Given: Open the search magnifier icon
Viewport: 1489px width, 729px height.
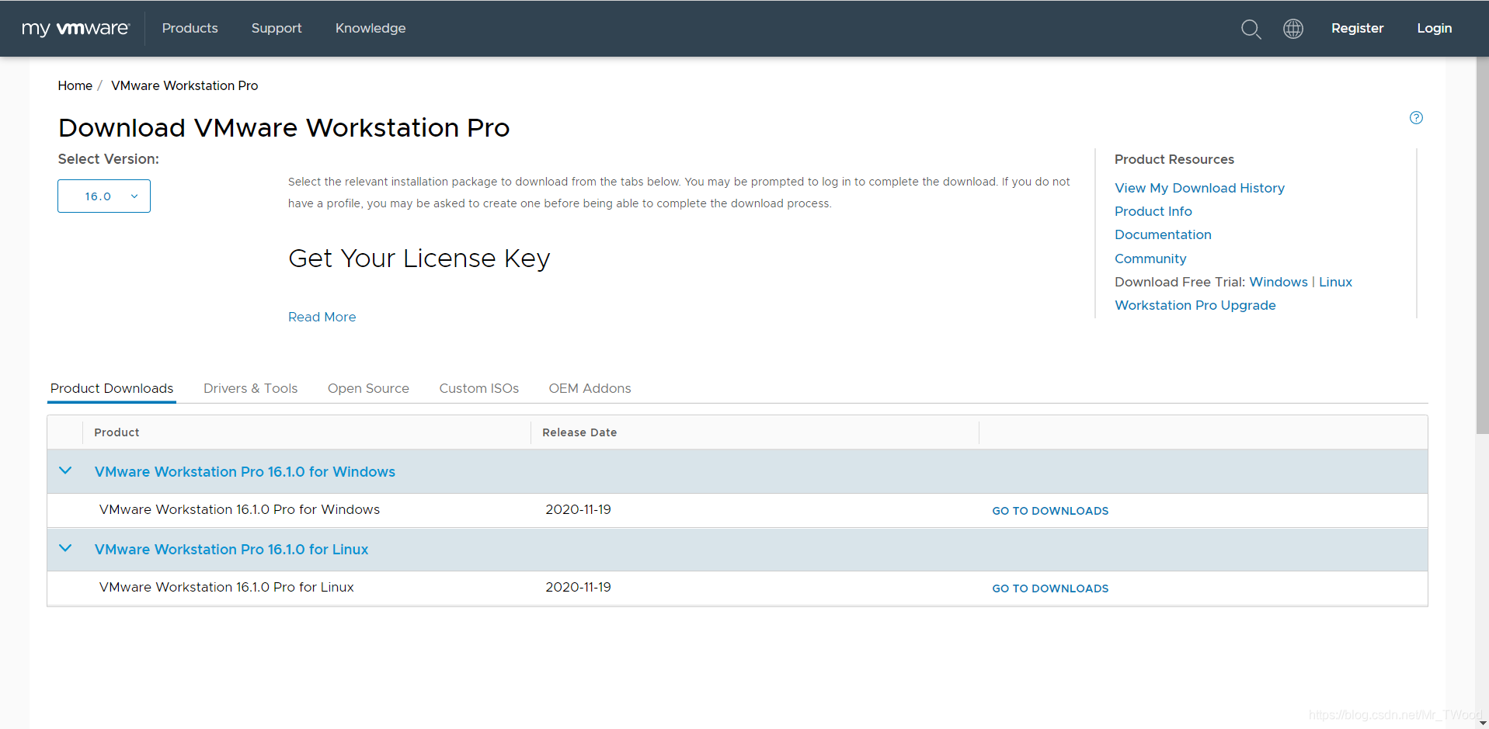Looking at the screenshot, I should [x=1251, y=29].
